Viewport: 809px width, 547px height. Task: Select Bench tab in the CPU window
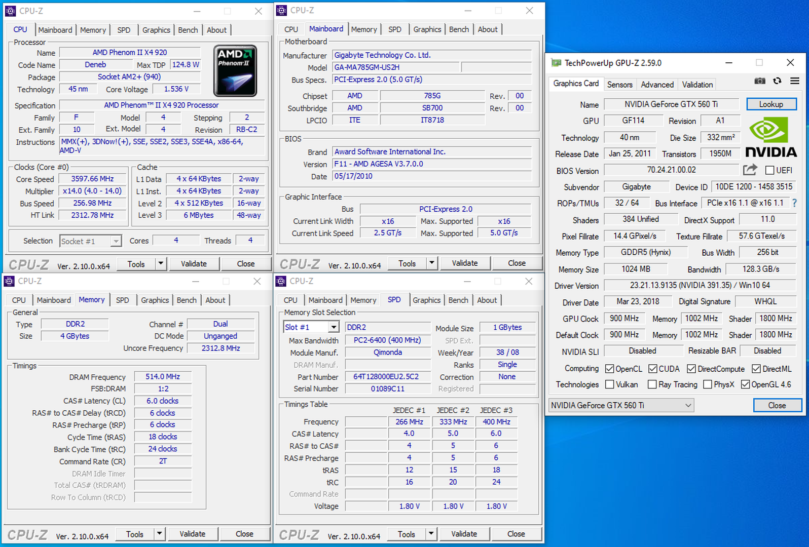click(188, 30)
